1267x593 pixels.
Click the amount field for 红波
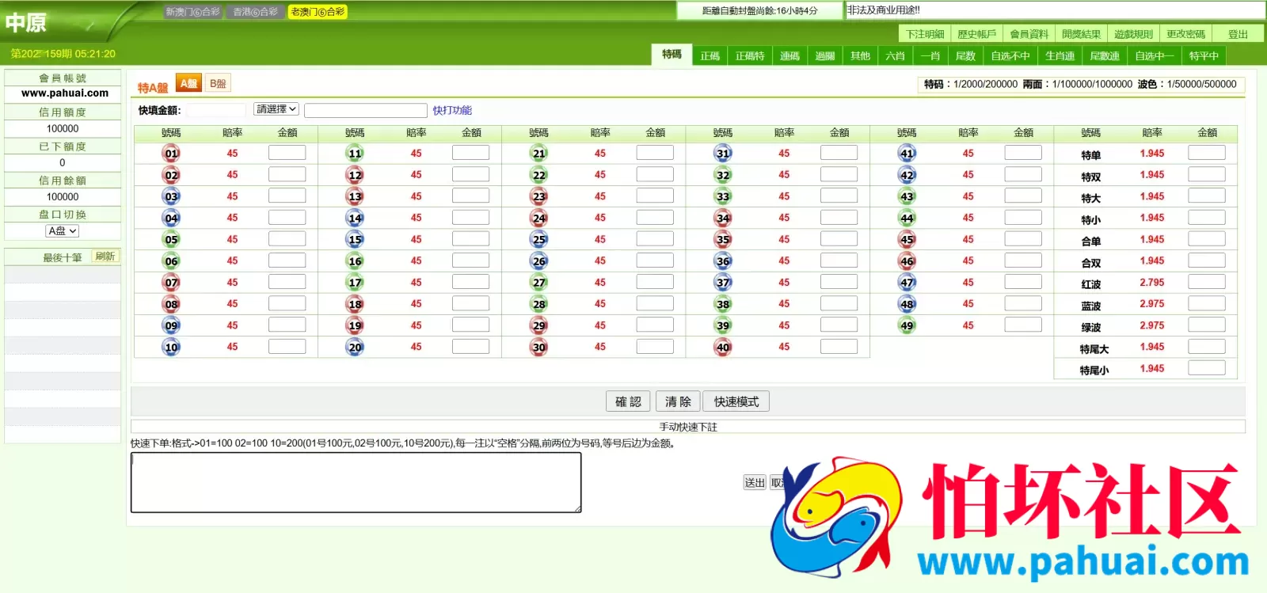click(x=1207, y=282)
